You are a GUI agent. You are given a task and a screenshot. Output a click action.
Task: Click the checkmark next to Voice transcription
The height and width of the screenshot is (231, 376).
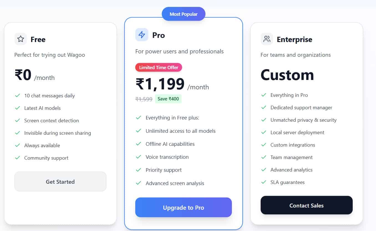pyautogui.click(x=139, y=157)
